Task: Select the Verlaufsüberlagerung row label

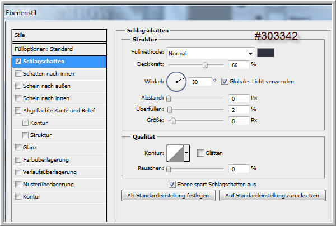Action: 50,172
